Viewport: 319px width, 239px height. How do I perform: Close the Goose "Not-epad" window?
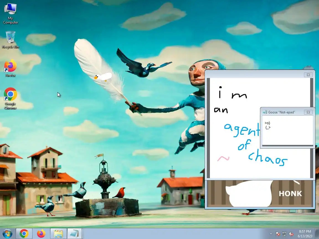(x=308, y=112)
